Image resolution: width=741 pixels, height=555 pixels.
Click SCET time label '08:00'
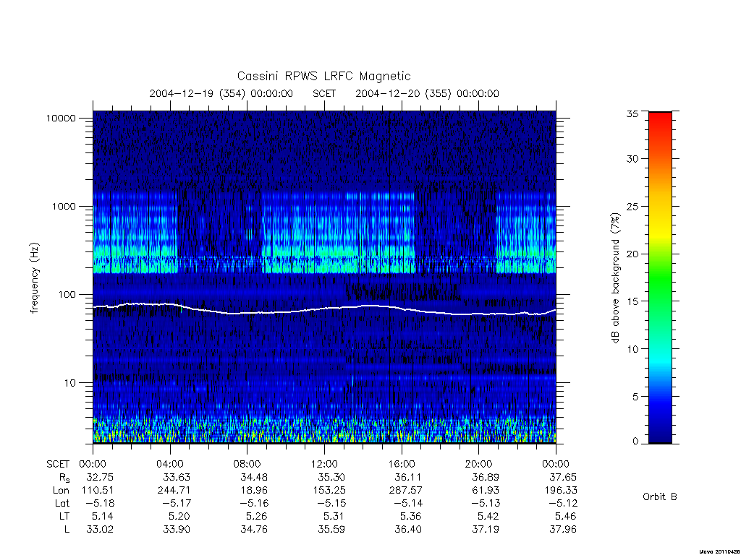(x=247, y=464)
